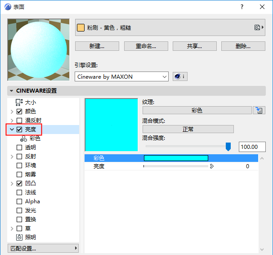Disable the 凹凸 checkbox
This screenshot has width=273, height=255.
[x=19, y=183]
